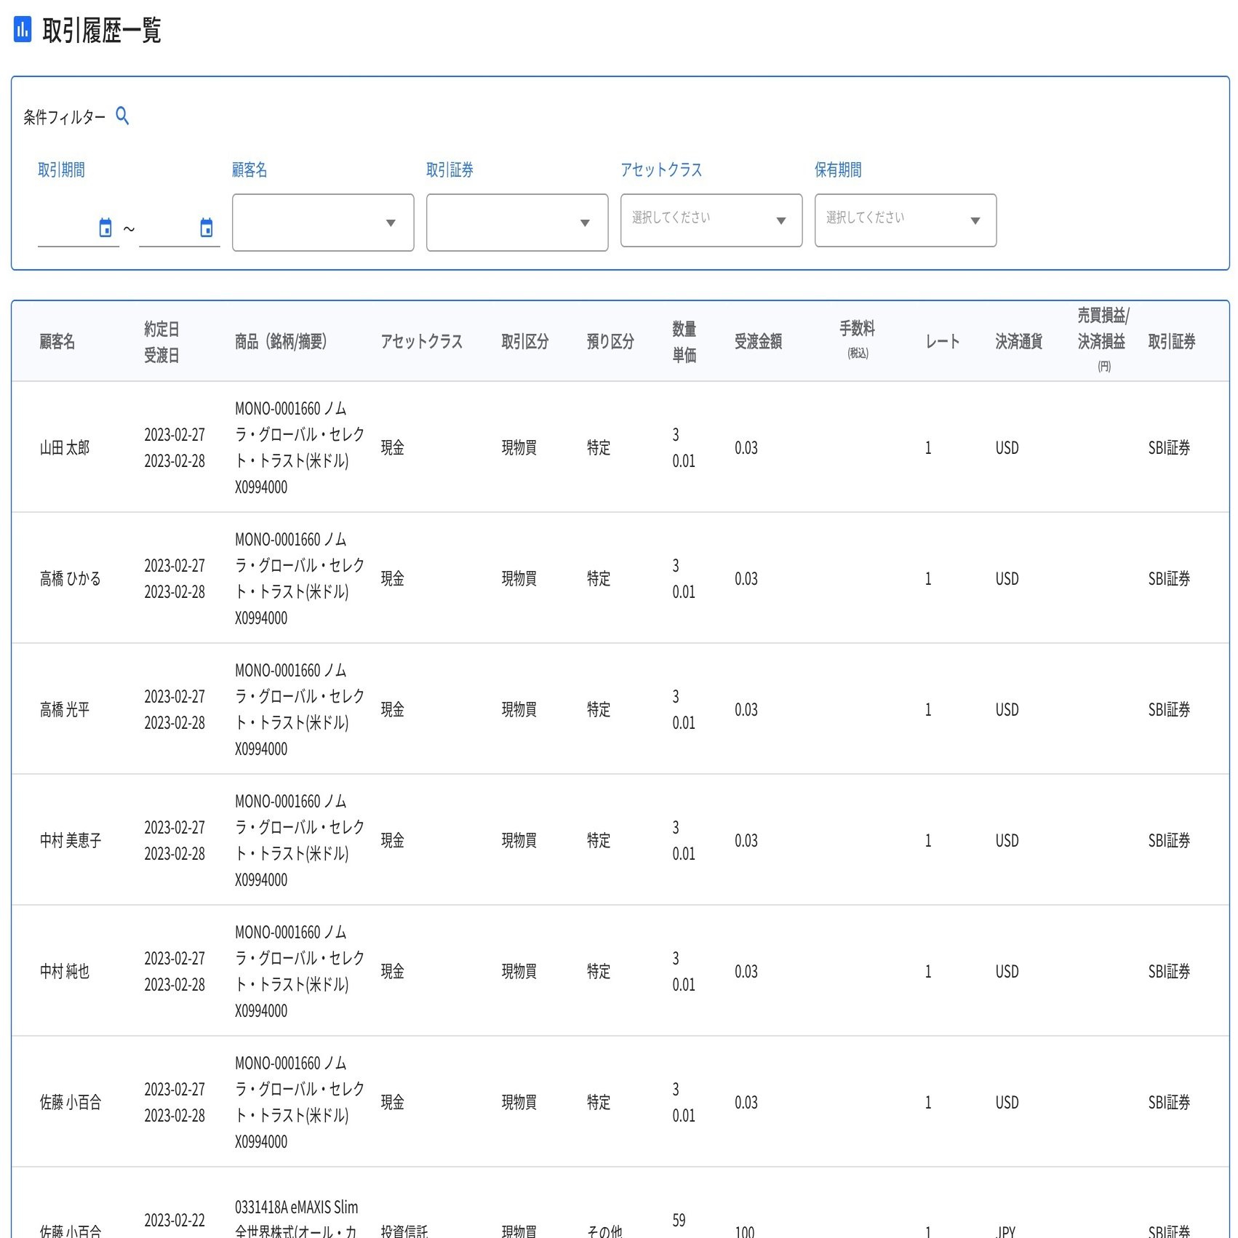Click the 約定日/受渡日 column header
The height and width of the screenshot is (1238, 1238).
pyautogui.click(x=162, y=342)
